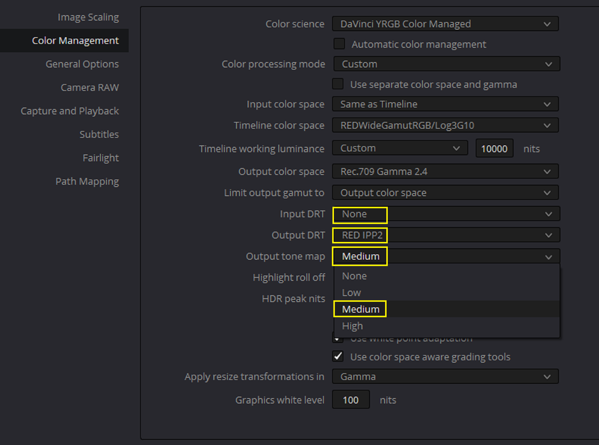Screen dimensions: 599x445
Task: Select Color Management in the sidebar
Action: point(64,41)
